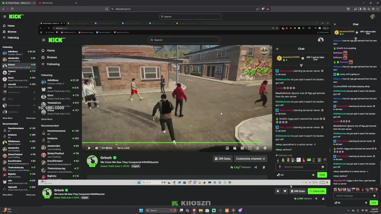Open the channel points icon showing 60
The height and width of the screenshot is (214, 381).
[338, 203]
